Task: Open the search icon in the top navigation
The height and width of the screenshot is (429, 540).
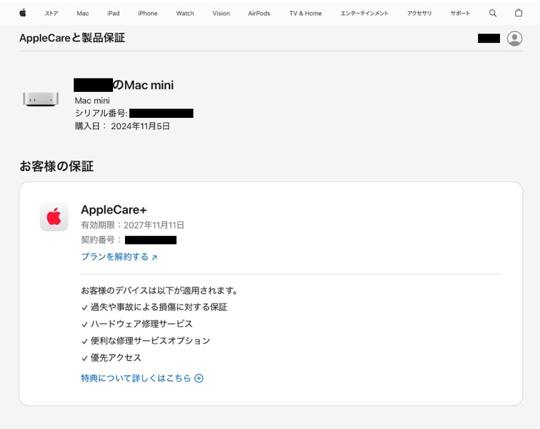Action: pyautogui.click(x=492, y=13)
